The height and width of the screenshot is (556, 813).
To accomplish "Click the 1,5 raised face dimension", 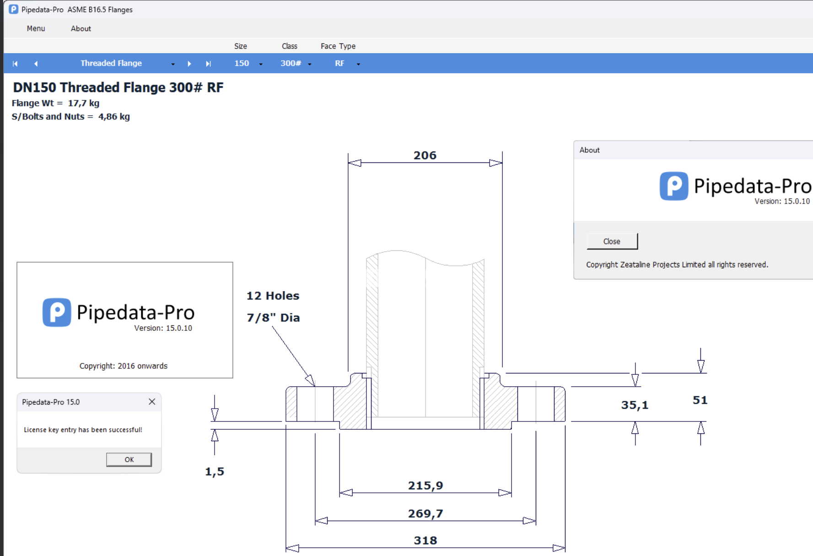I will tap(215, 471).
